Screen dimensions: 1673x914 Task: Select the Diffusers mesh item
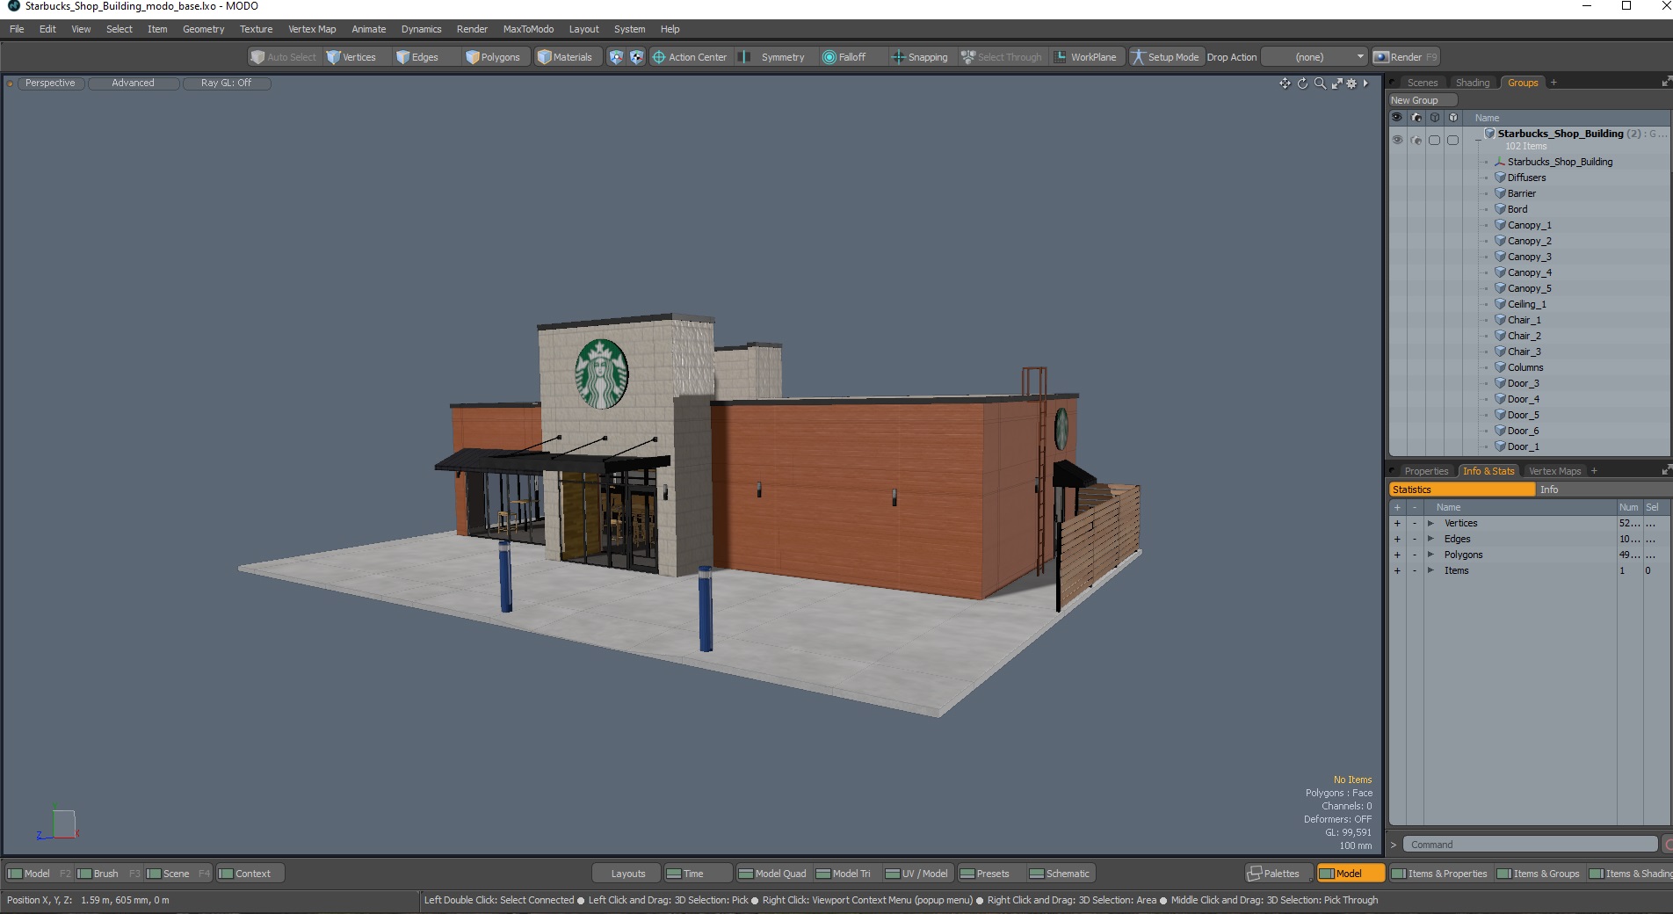point(1526,178)
